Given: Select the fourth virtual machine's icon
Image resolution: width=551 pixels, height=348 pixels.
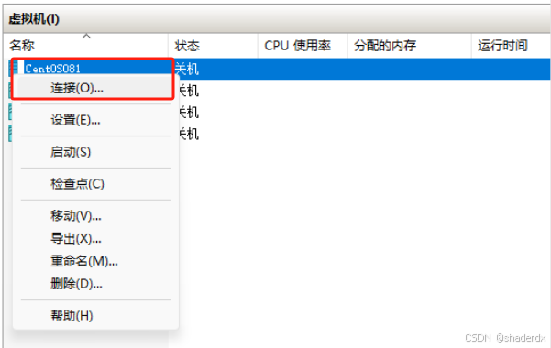Looking at the screenshot, I should pos(10,134).
